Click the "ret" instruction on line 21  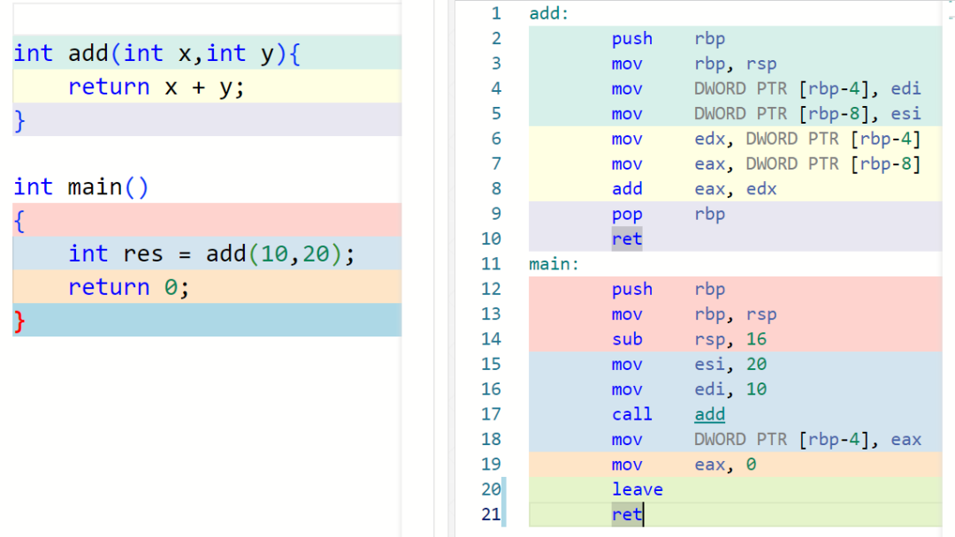(x=626, y=514)
